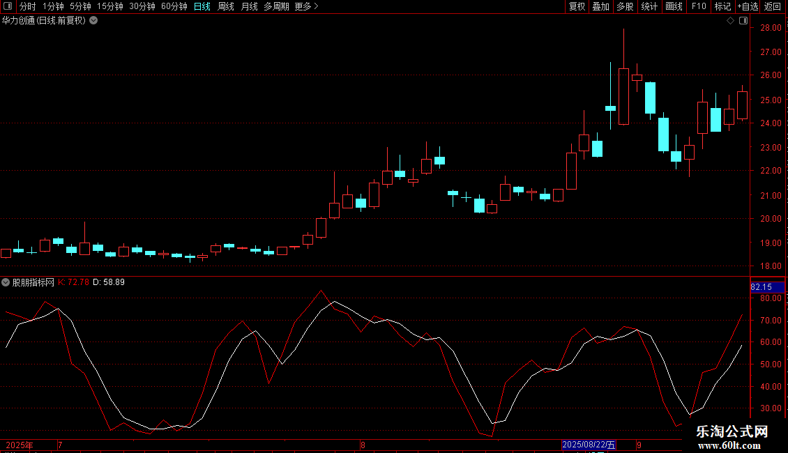Click the 2025/08/22 date marker
The width and height of the screenshot is (788, 453).
[x=589, y=445]
